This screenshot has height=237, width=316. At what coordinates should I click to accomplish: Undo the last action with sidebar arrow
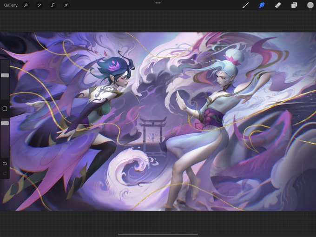5,164
